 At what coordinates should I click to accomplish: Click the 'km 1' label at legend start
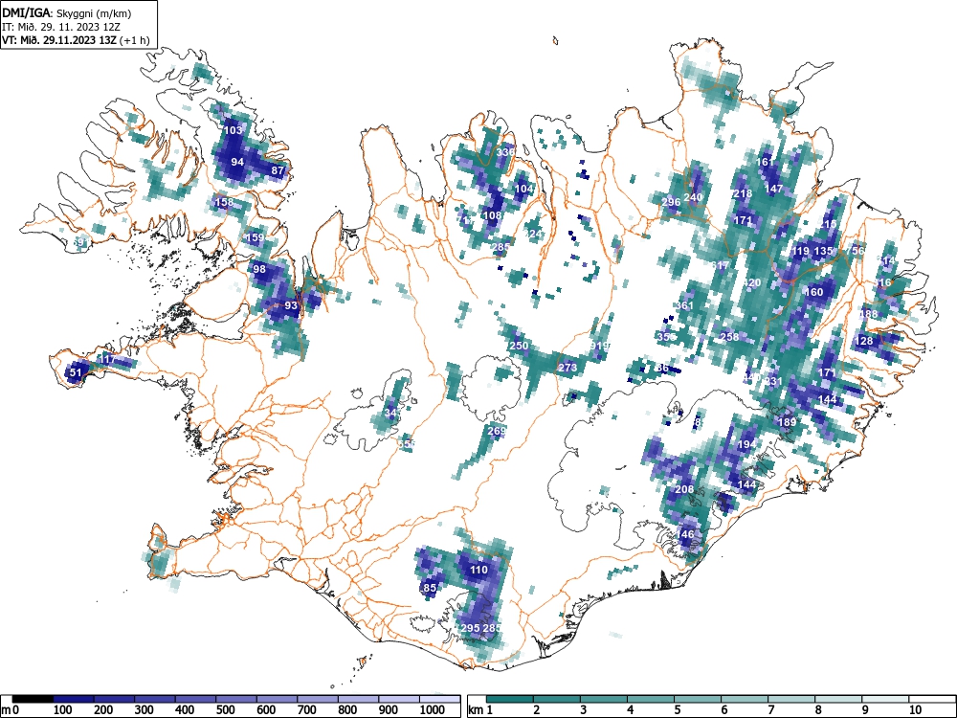(481, 710)
